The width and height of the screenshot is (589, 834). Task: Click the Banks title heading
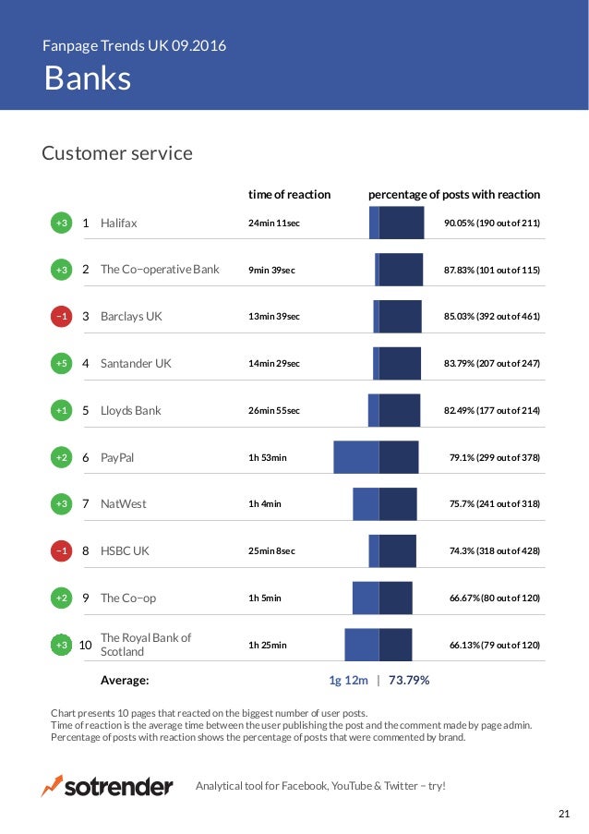click(88, 79)
